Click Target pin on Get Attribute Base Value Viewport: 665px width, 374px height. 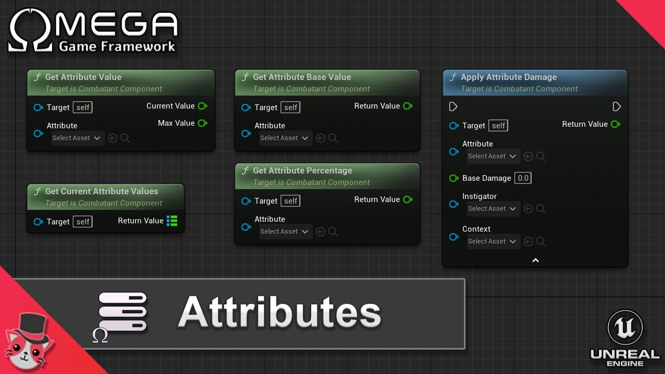[x=246, y=108]
